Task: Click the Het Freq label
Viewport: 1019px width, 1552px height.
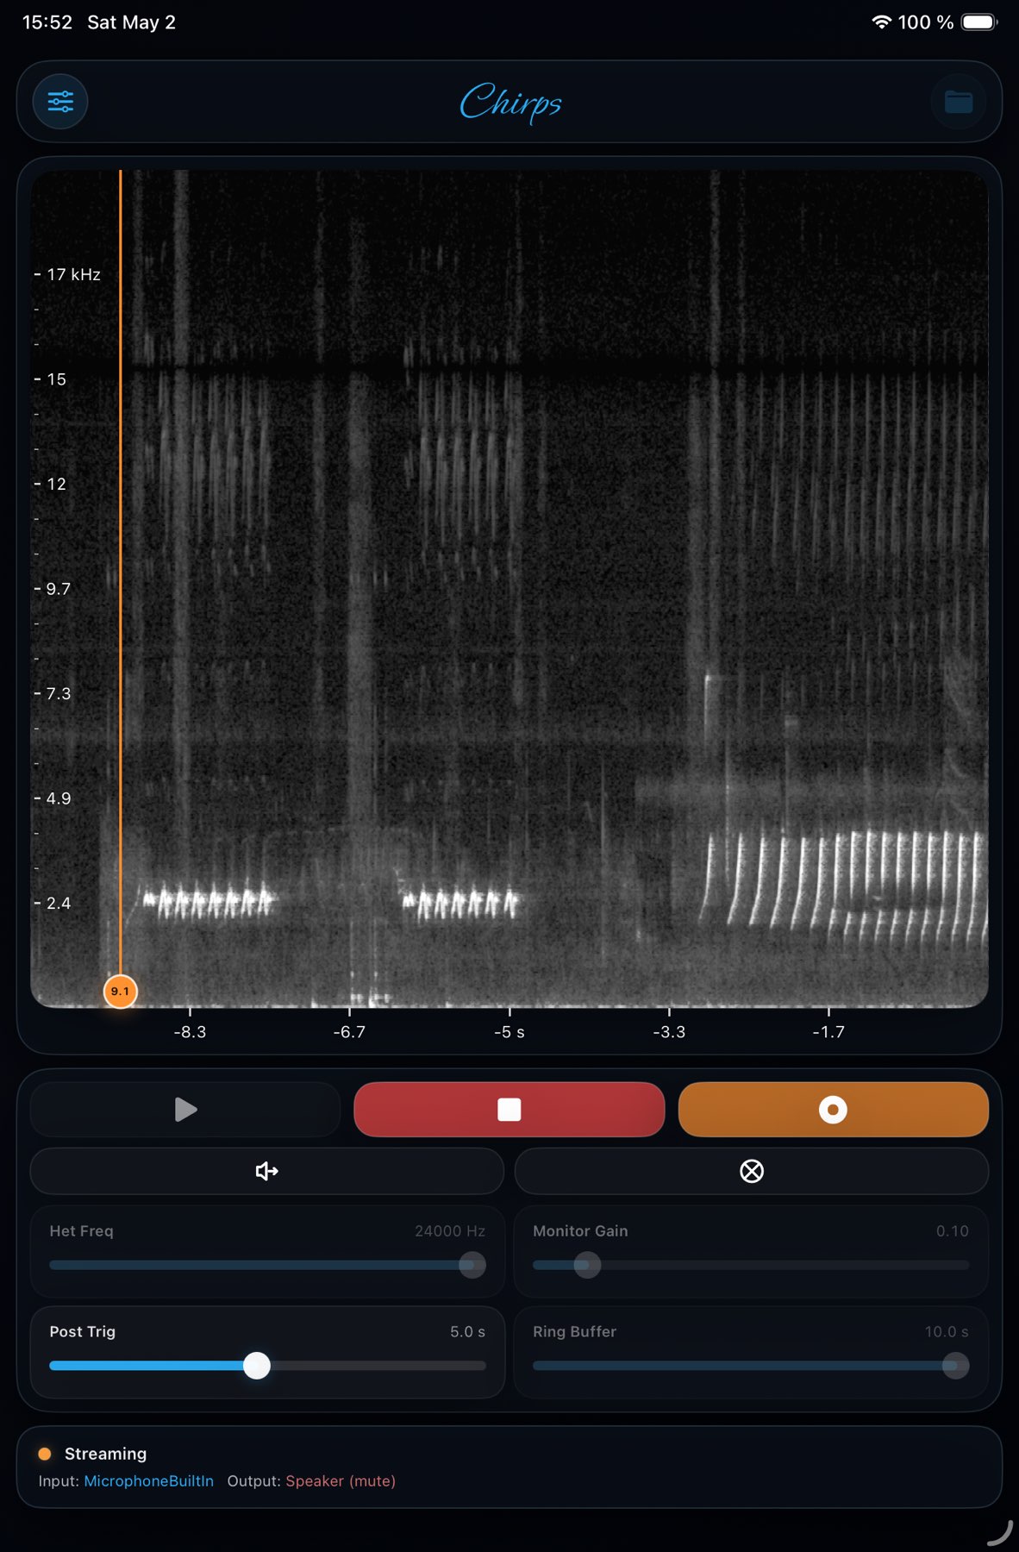Action: coord(81,1231)
